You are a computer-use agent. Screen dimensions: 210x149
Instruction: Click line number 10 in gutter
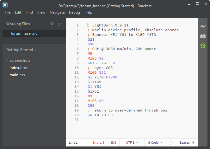[76, 68]
